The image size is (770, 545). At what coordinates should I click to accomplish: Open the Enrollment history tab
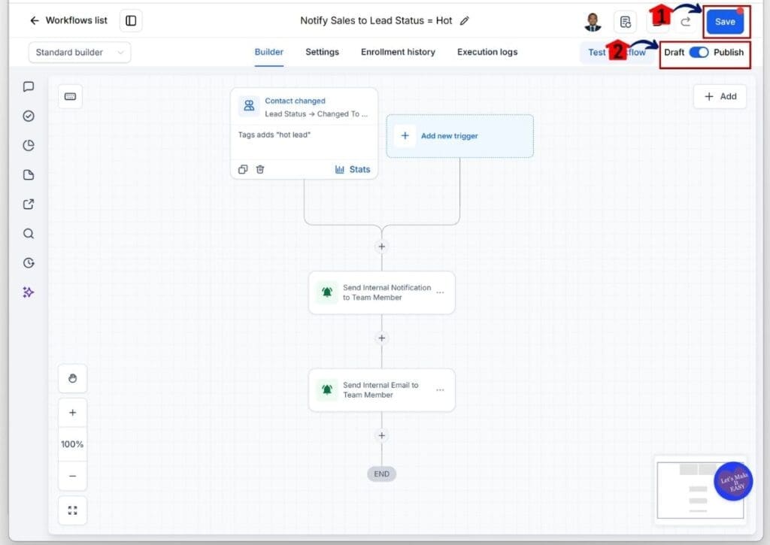tap(398, 52)
